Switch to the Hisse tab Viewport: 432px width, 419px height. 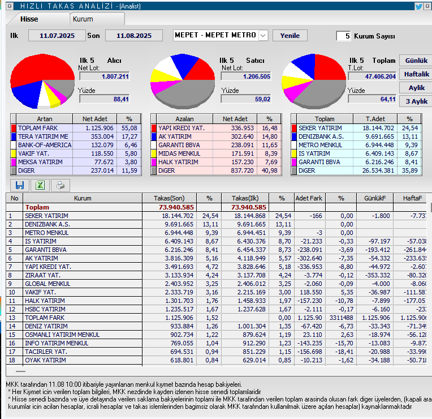pos(29,19)
